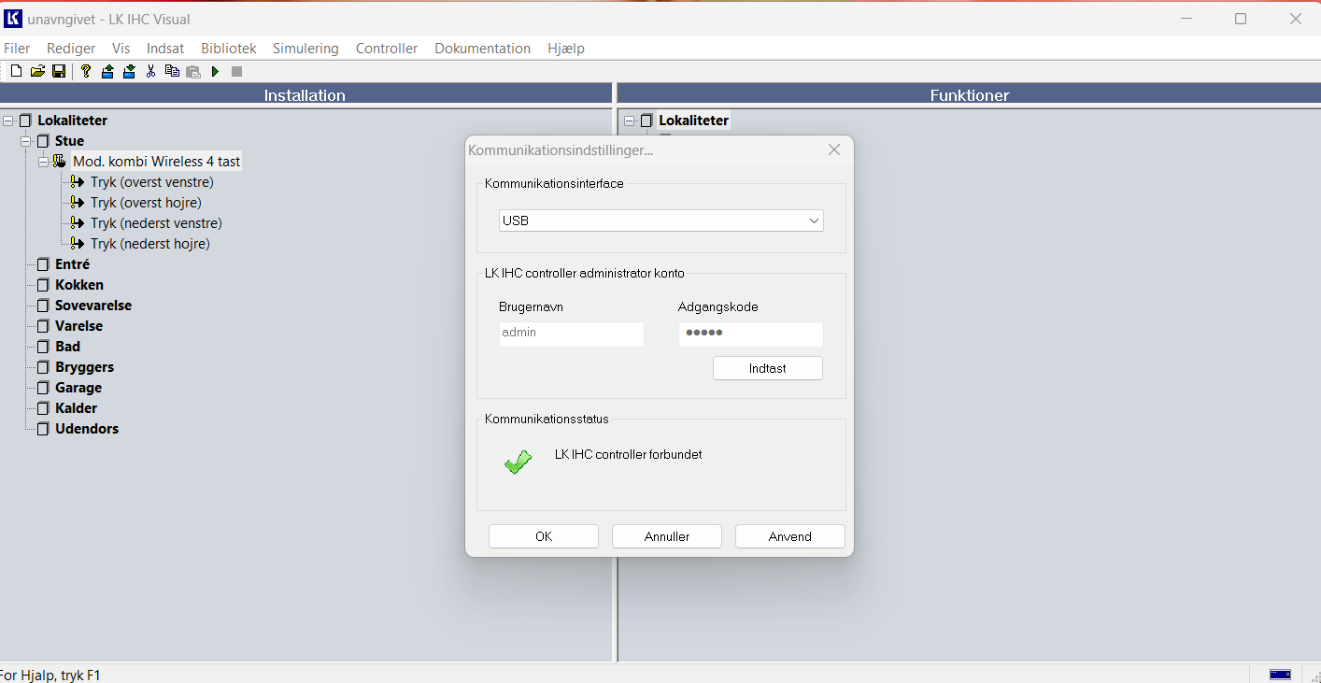Viewport: 1321px width, 683px height.
Task: Click the Indtast button
Action: pos(768,368)
